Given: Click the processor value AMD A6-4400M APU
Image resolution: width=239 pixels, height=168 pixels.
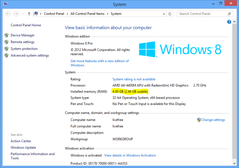Looking at the screenshot, I should tap(150, 85).
